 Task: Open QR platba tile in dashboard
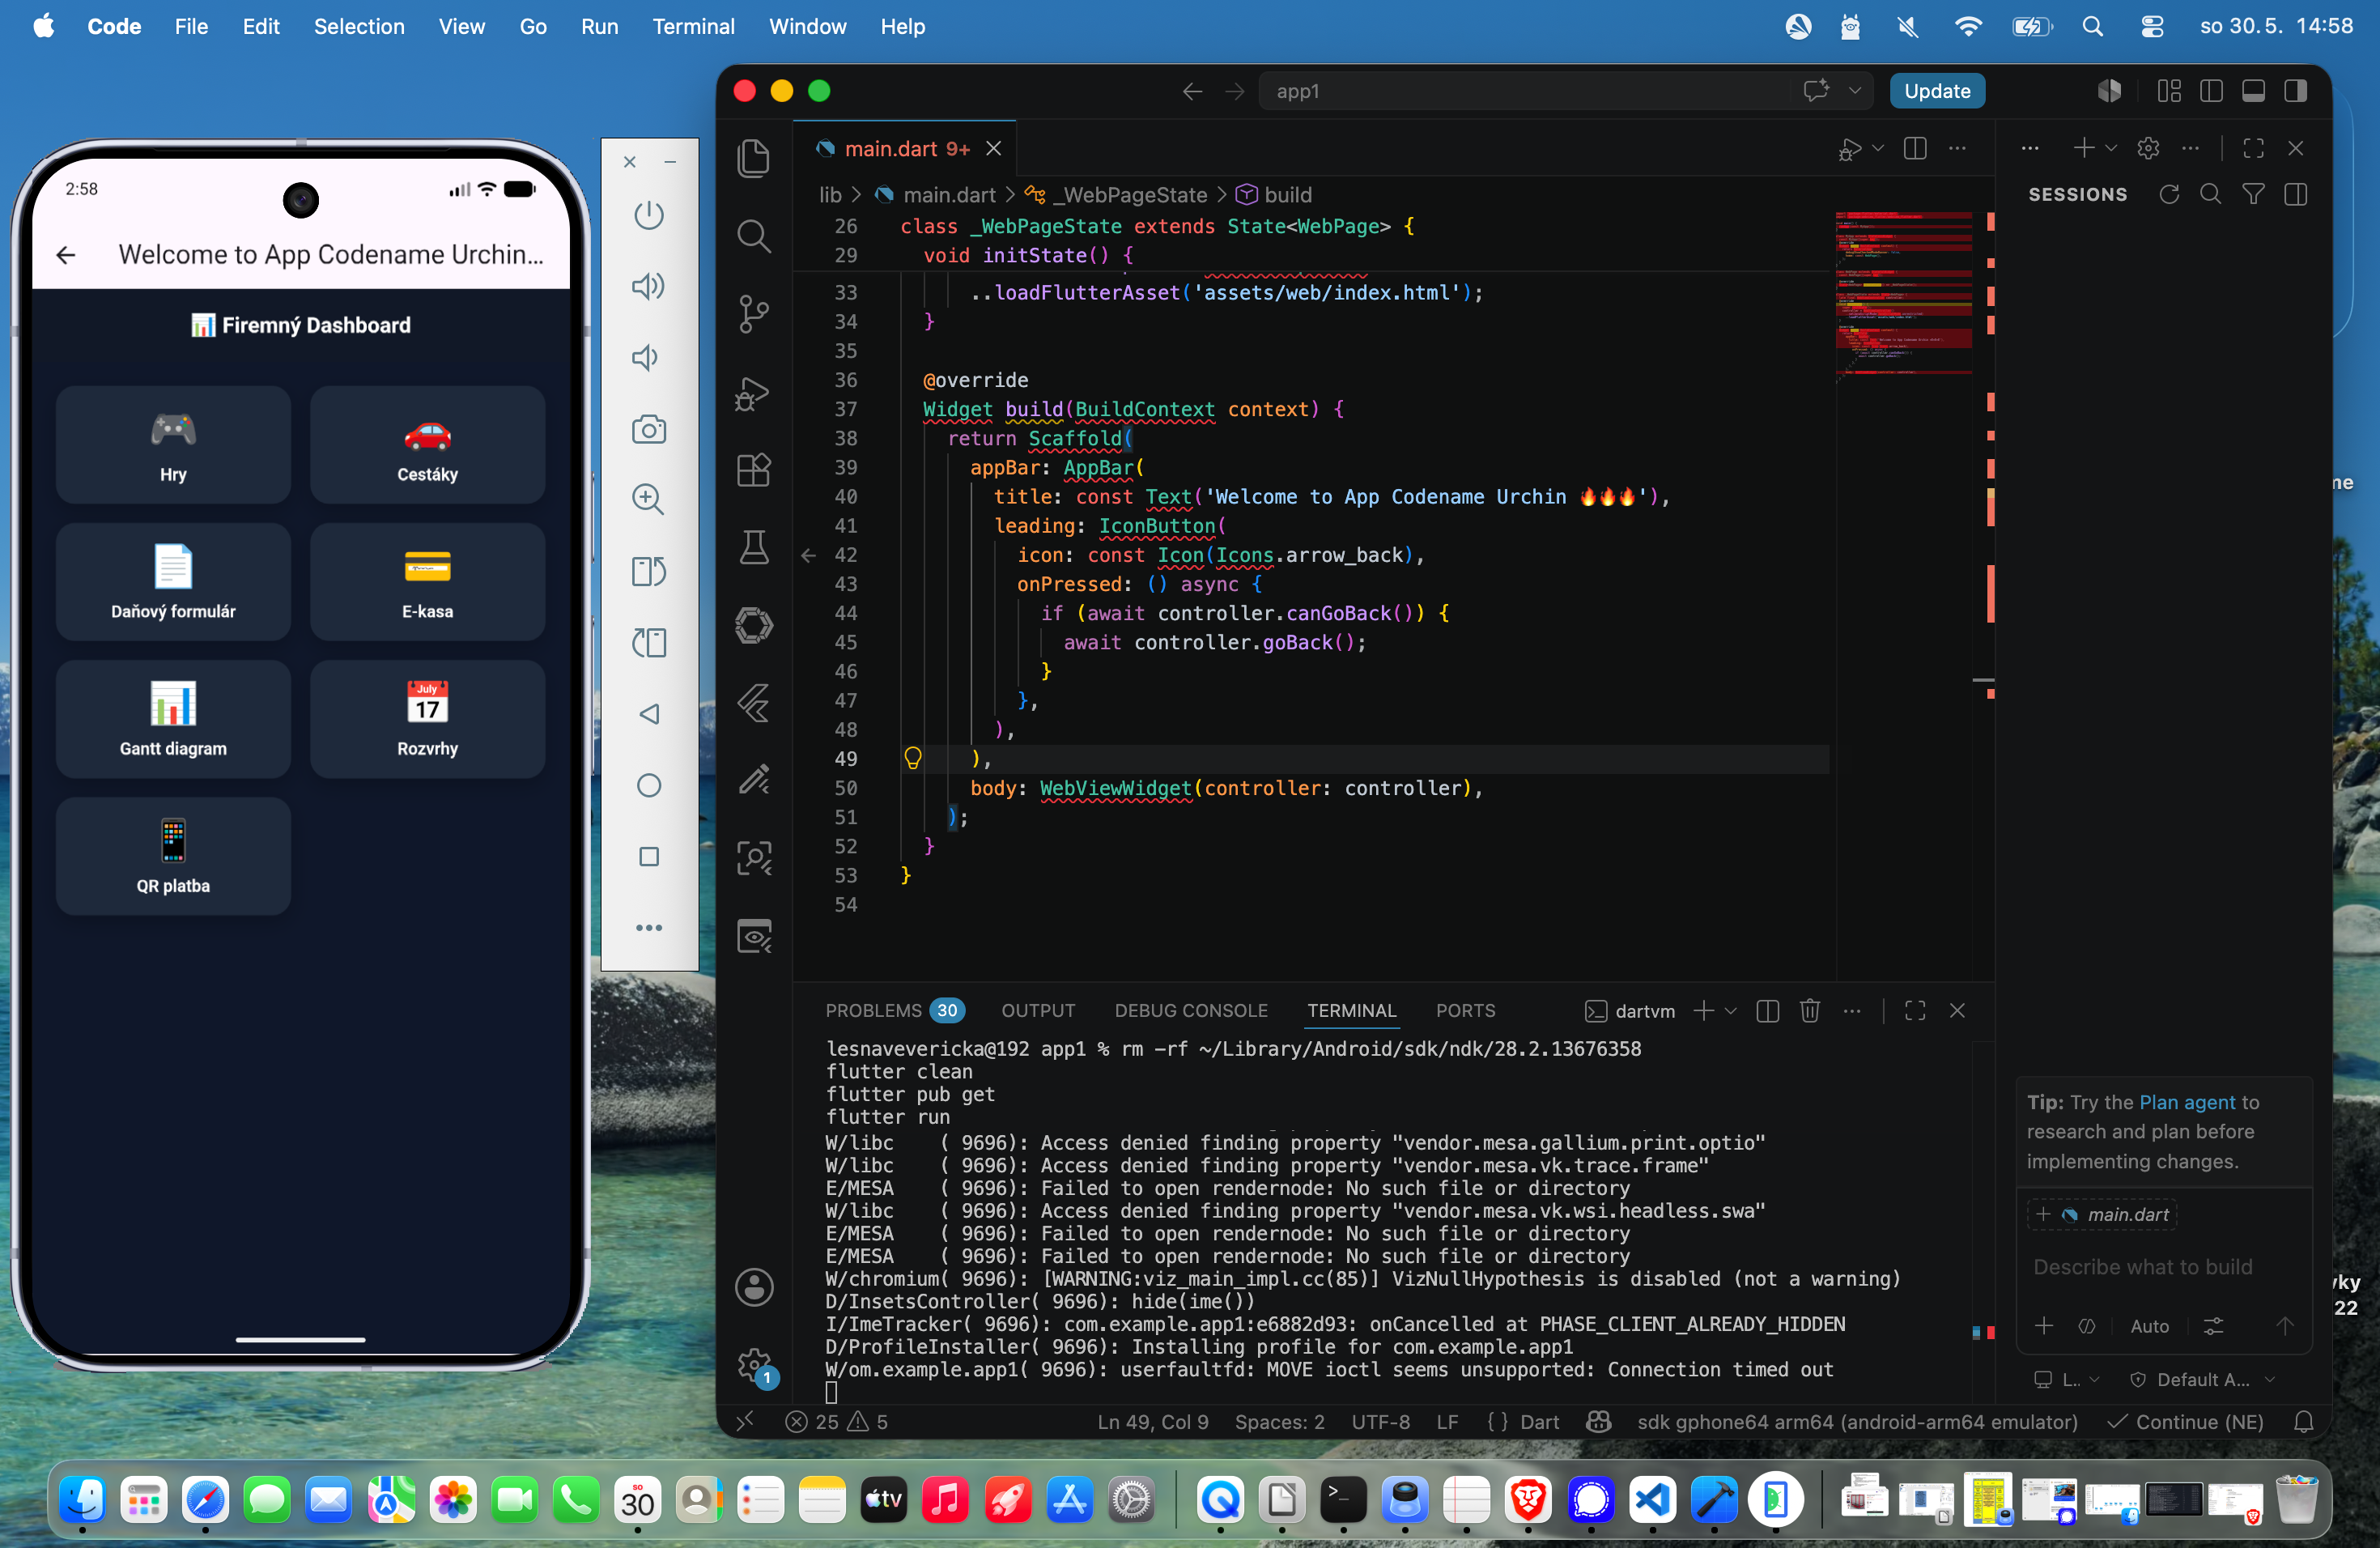click(173, 856)
